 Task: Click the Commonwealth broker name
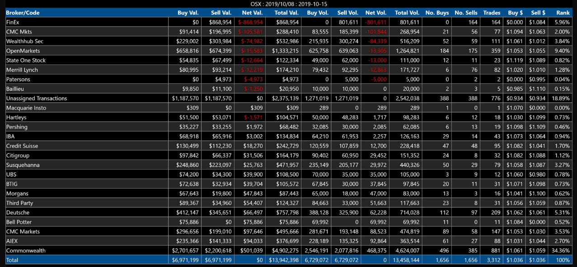coord(26,251)
